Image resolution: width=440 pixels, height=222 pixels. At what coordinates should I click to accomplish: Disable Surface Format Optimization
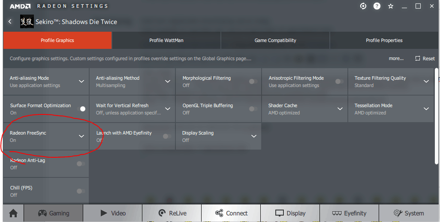point(81,109)
